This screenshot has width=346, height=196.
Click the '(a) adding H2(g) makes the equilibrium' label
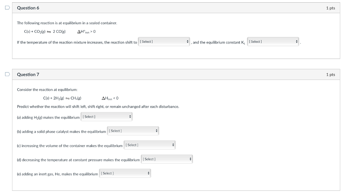48,118
